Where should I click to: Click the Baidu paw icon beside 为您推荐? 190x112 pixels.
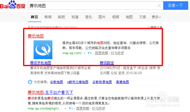coord(30,82)
